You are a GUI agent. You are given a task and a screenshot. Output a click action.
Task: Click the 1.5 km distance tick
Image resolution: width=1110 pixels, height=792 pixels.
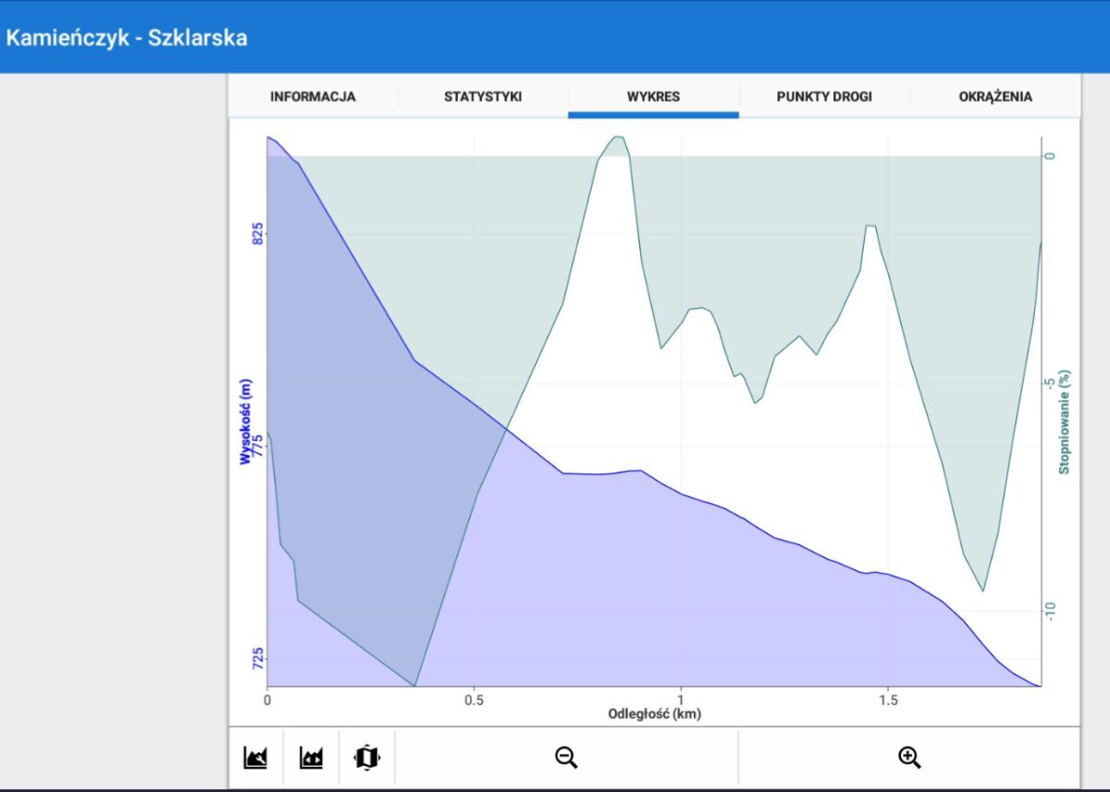[x=888, y=699]
